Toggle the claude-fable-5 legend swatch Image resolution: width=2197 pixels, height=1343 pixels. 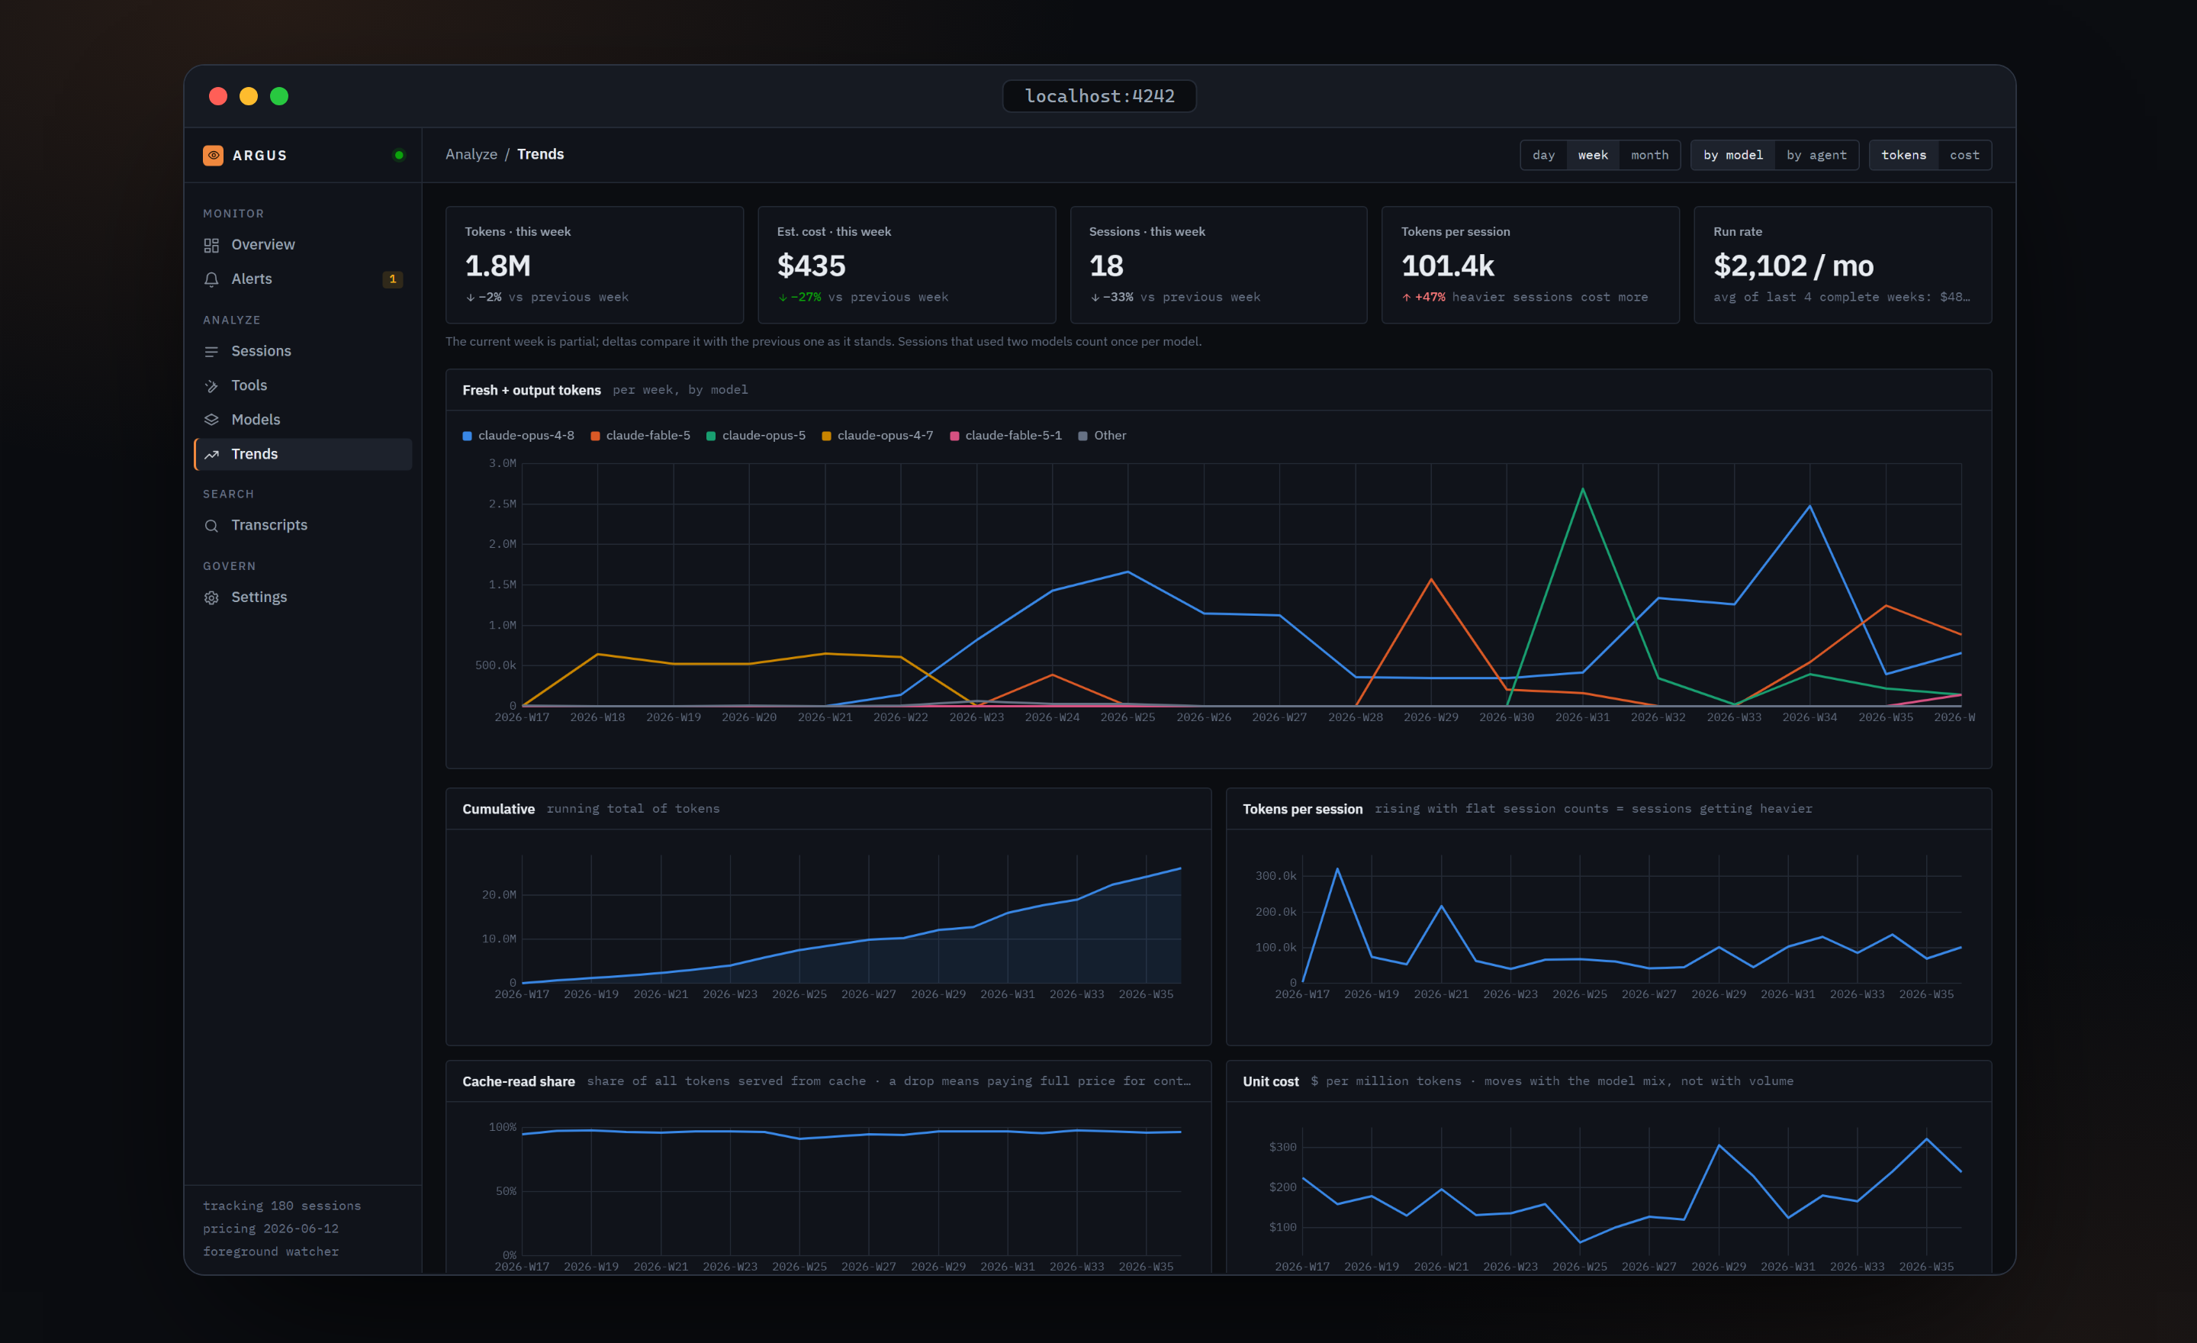click(x=595, y=436)
